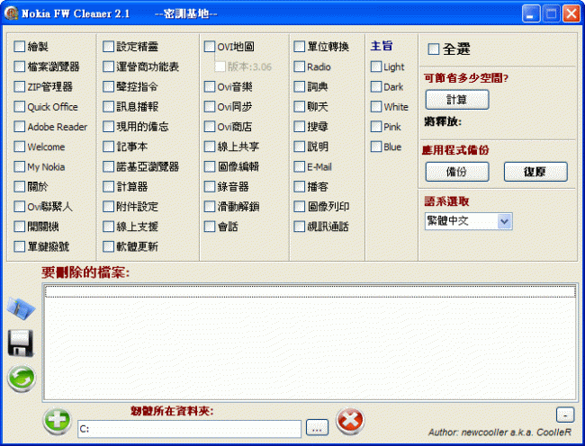The width and height of the screenshot is (585, 446).
Task: Click the small '-' button at bottom right
Action: pyautogui.click(x=563, y=415)
